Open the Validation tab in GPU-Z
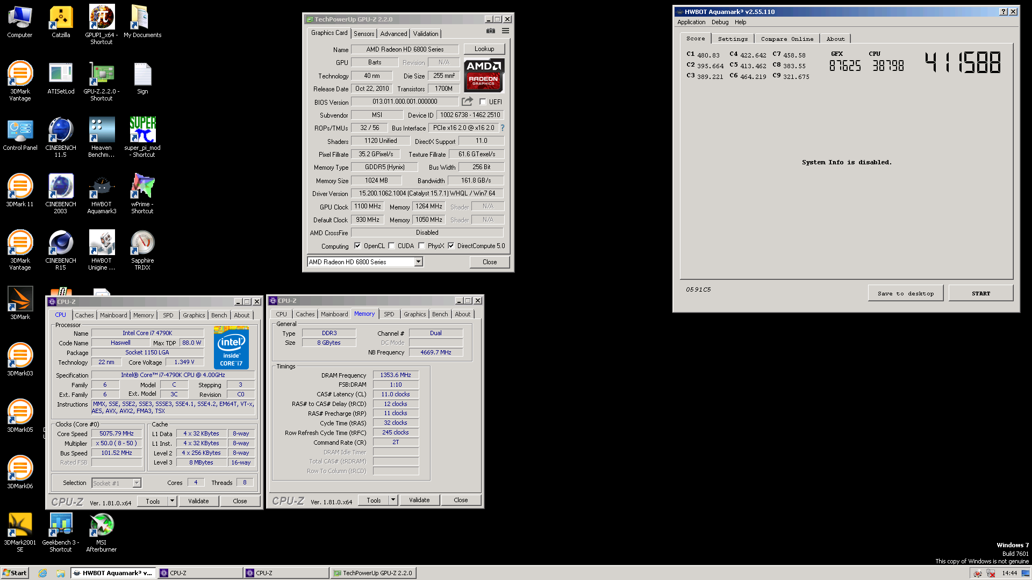Image resolution: width=1032 pixels, height=580 pixels. 425,34
